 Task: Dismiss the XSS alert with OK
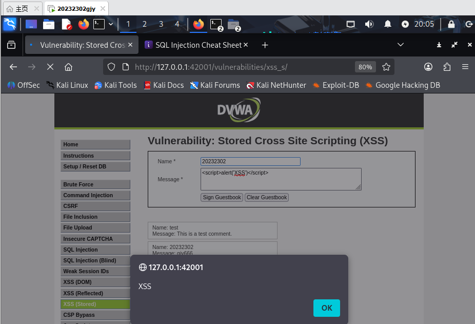(x=327, y=308)
